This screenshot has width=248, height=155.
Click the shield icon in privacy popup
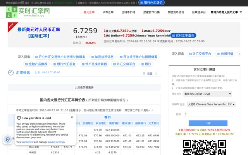(x=19, y=118)
